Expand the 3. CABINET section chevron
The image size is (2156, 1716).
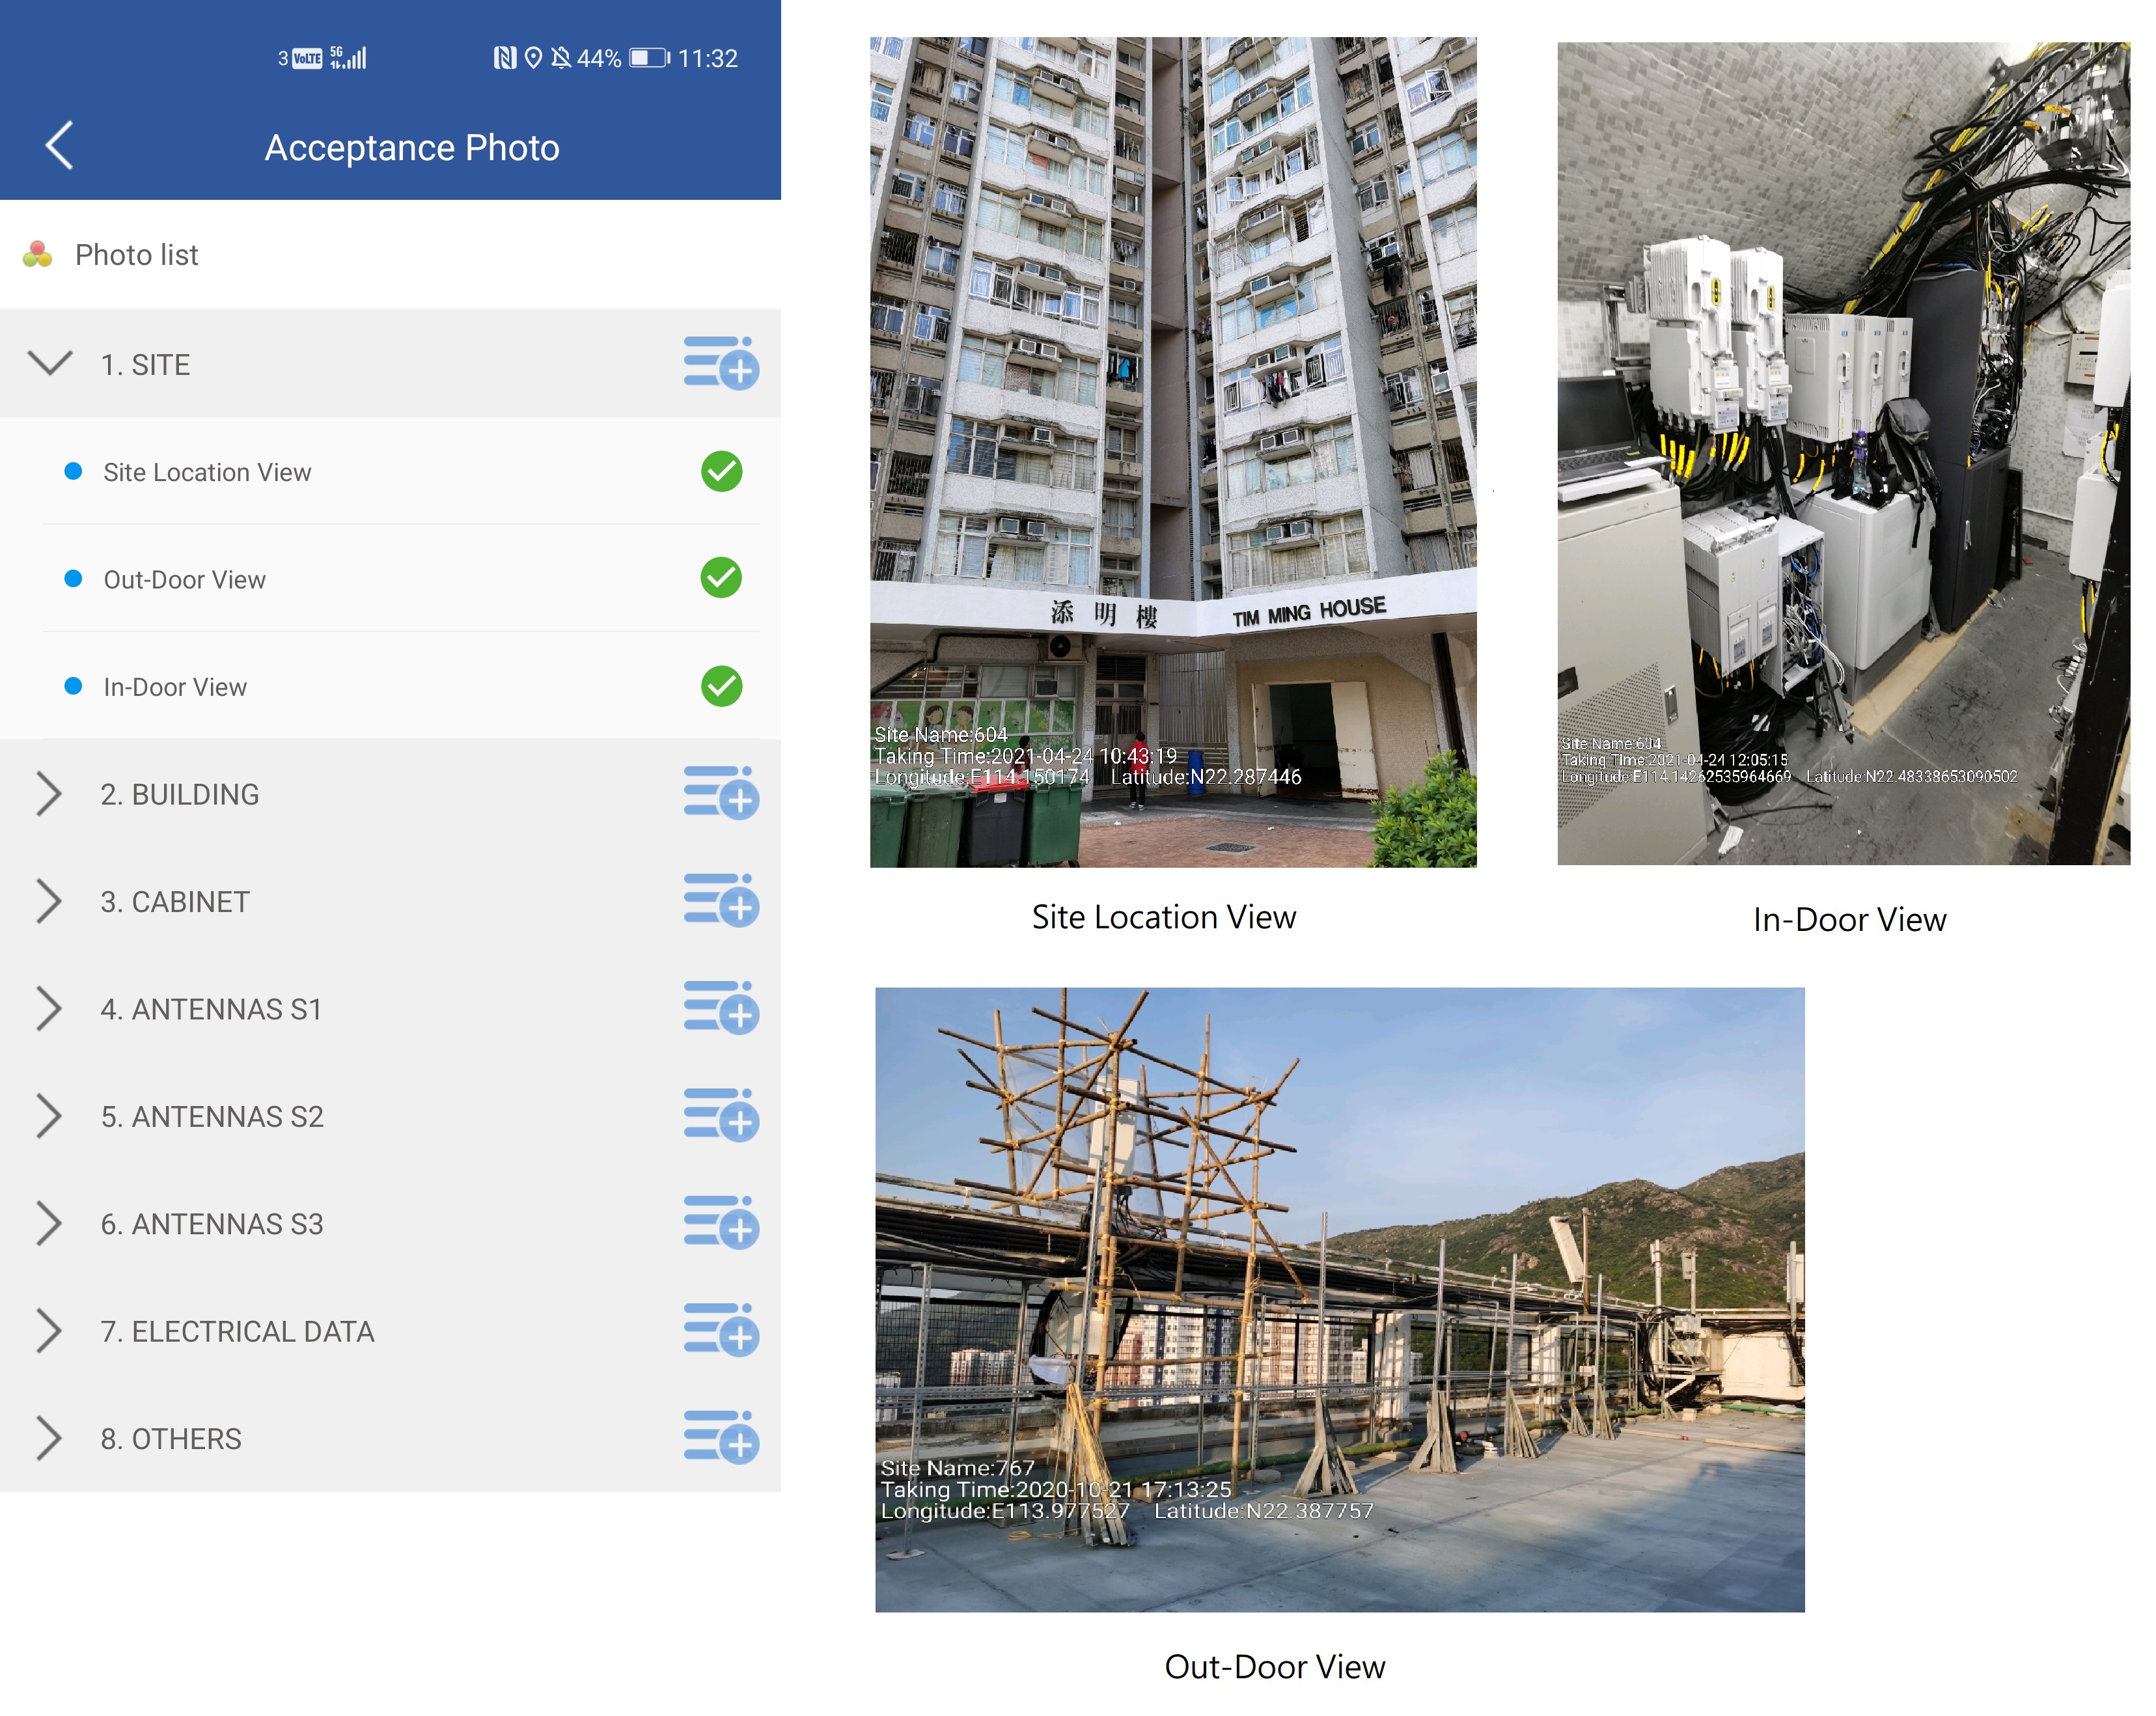click(x=48, y=901)
